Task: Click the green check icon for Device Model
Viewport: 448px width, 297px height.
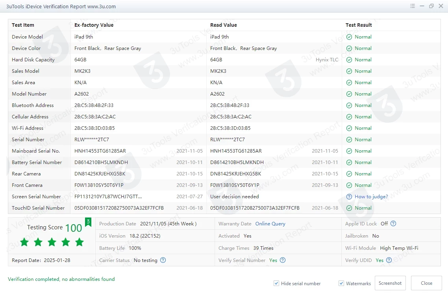Action: [349, 37]
